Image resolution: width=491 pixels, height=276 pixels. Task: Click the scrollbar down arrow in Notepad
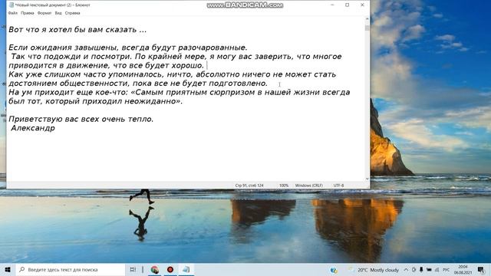[x=367, y=179]
